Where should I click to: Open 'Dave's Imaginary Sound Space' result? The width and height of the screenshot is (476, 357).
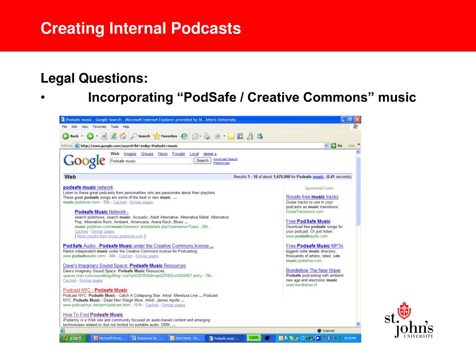tap(125, 265)
